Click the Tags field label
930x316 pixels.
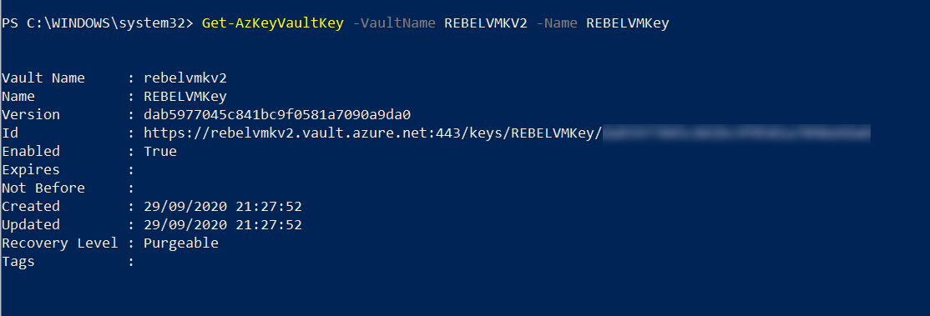coord(18,262)
